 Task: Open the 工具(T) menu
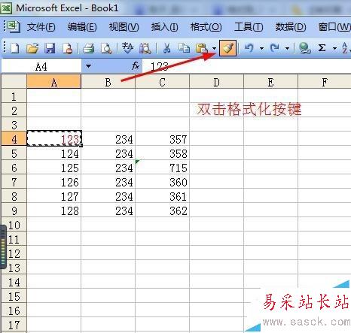pos(249,27)
